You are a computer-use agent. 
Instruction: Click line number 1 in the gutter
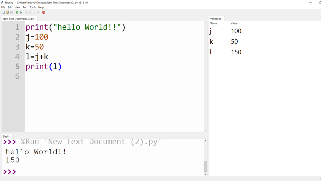point(17,27)
